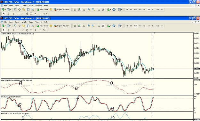Zoom out the chart in M15 window
The width and height of the screenshot is (200, 121).
pyautogui.click(x=93, y=26)
